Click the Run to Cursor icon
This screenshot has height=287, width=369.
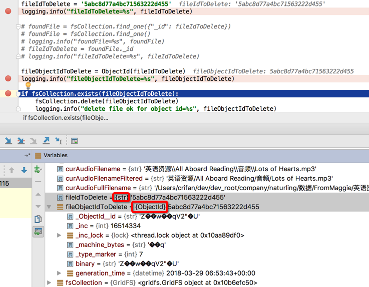click(59, 141)
